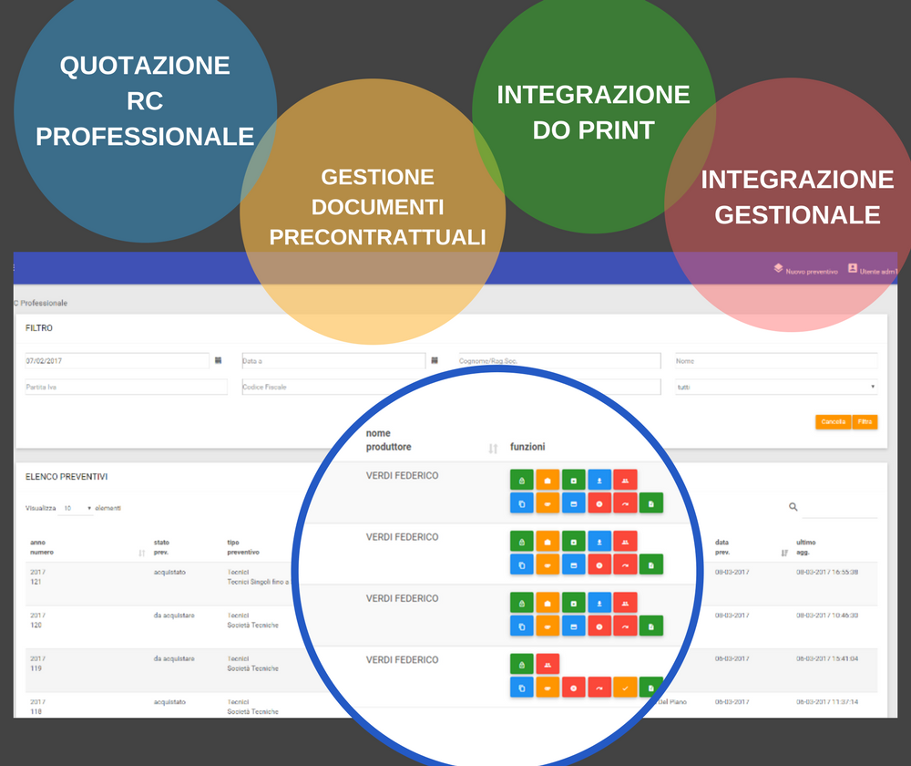Image resolution: width=911 pixels, height=766 pixels.
Task: Click the blue download button in the first VERDI FEDERICO row
Action: pyautogui.click(x=599, y=481)
